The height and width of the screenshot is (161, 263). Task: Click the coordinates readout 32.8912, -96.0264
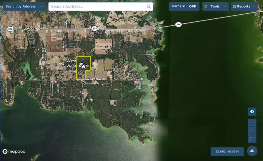227,151
